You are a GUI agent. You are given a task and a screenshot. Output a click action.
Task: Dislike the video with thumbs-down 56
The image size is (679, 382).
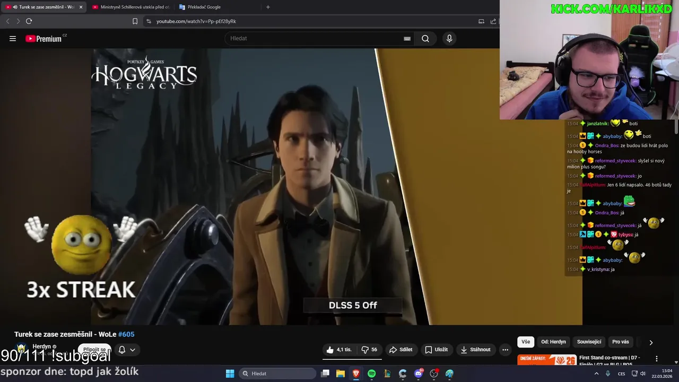369,350
